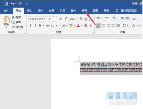Decrease font size with the smaller A icon
This screenshot has height=109, width=143.
[66, 19]
